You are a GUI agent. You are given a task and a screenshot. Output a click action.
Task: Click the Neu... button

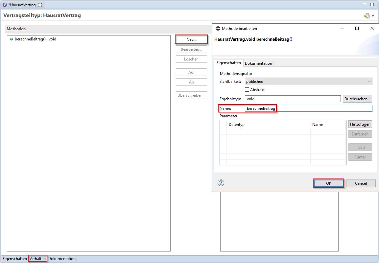tap(191, 39)
